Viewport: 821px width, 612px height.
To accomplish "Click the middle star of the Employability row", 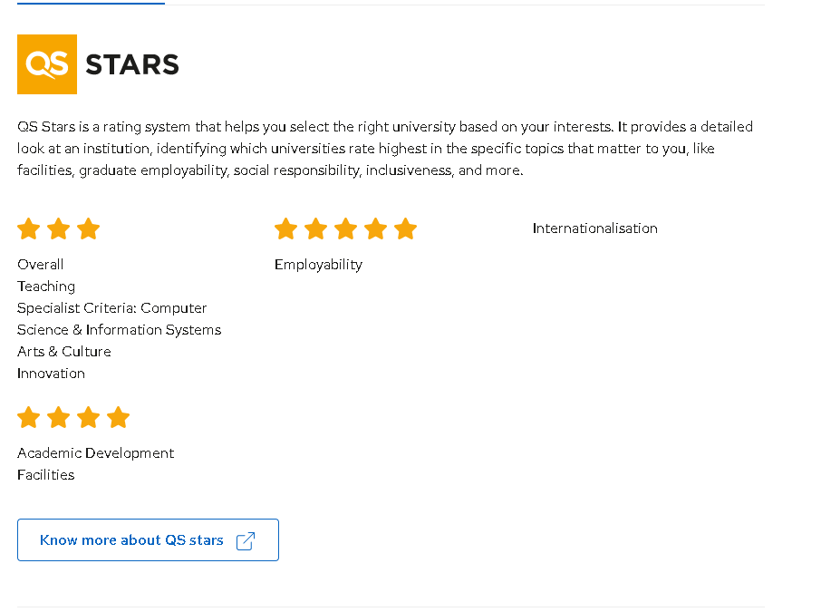I will pyautogui.click(x=345, y=228).
